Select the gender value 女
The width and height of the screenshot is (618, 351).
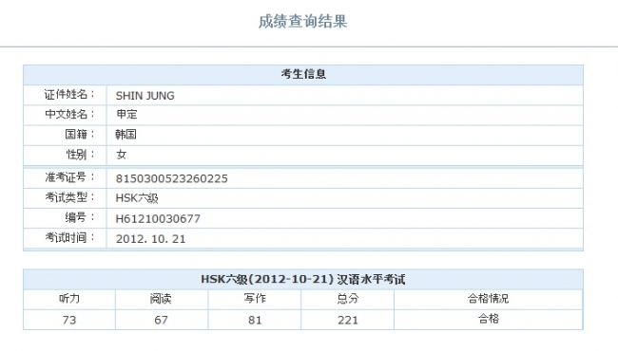coord(121,155)
